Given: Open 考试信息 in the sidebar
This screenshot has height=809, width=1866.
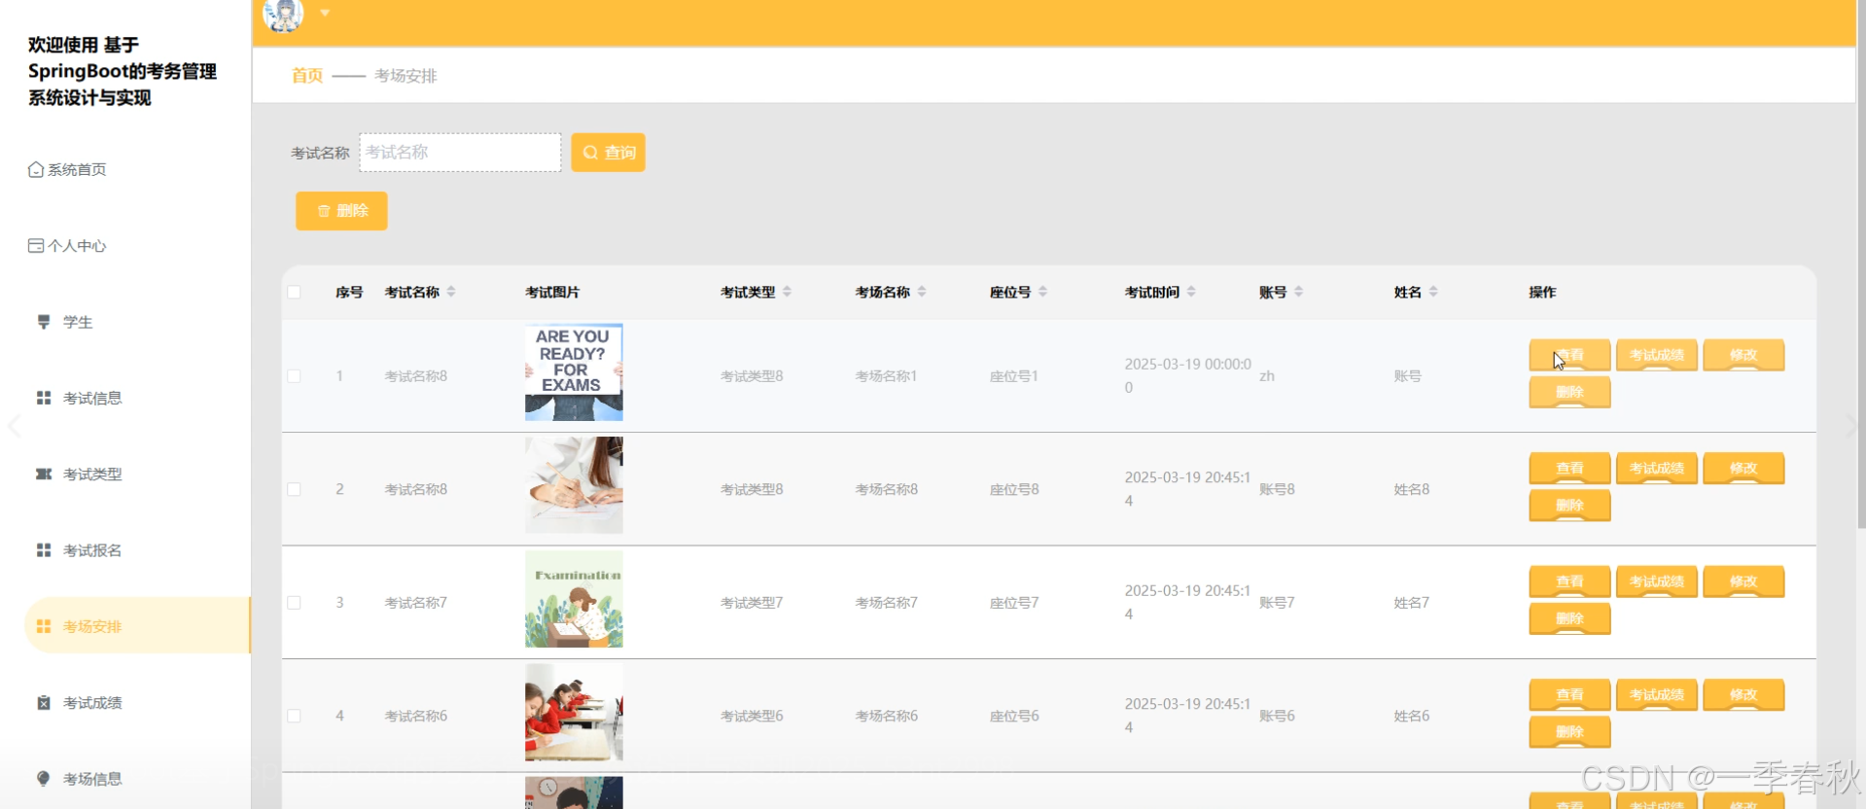Looking at the screenshot, I should (92, 398).
